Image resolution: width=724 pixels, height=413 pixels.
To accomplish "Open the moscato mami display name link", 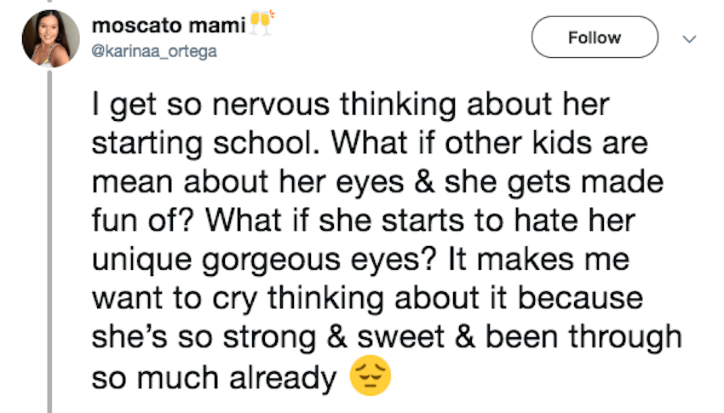I will [169, 26].
